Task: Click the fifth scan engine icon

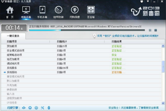Action: (x=49, y=108)
